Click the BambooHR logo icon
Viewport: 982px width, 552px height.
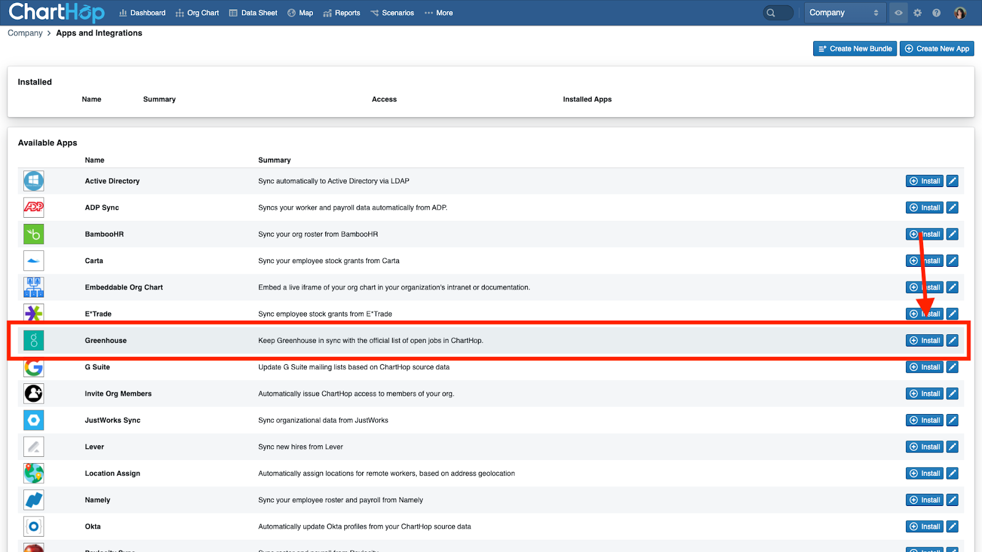pyautogui.click(x=34, y=234)
